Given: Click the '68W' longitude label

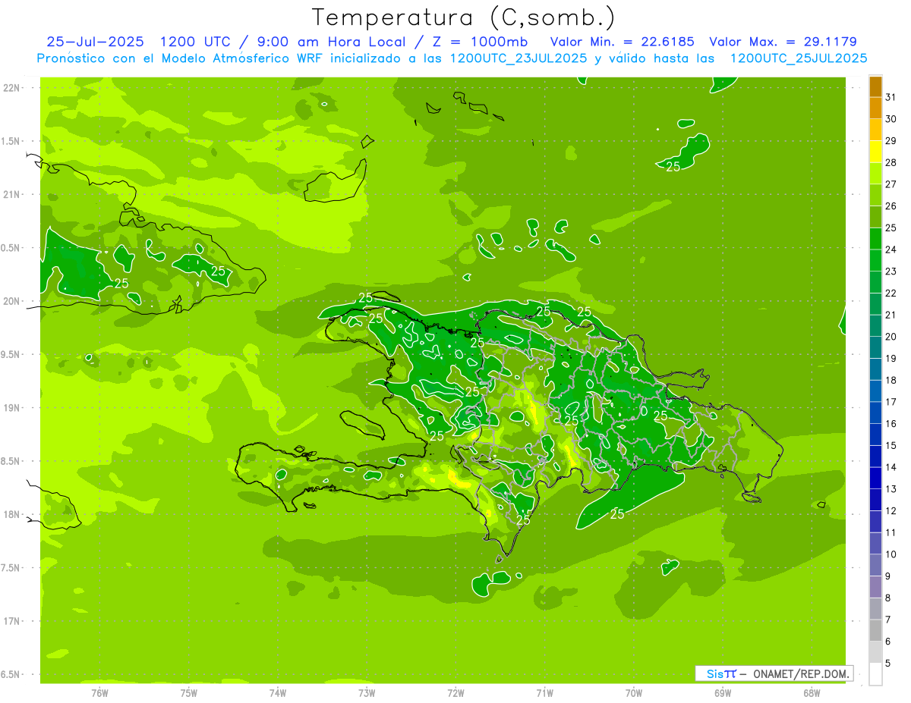Looking at the screenshot, I should [x=812, y=692].
